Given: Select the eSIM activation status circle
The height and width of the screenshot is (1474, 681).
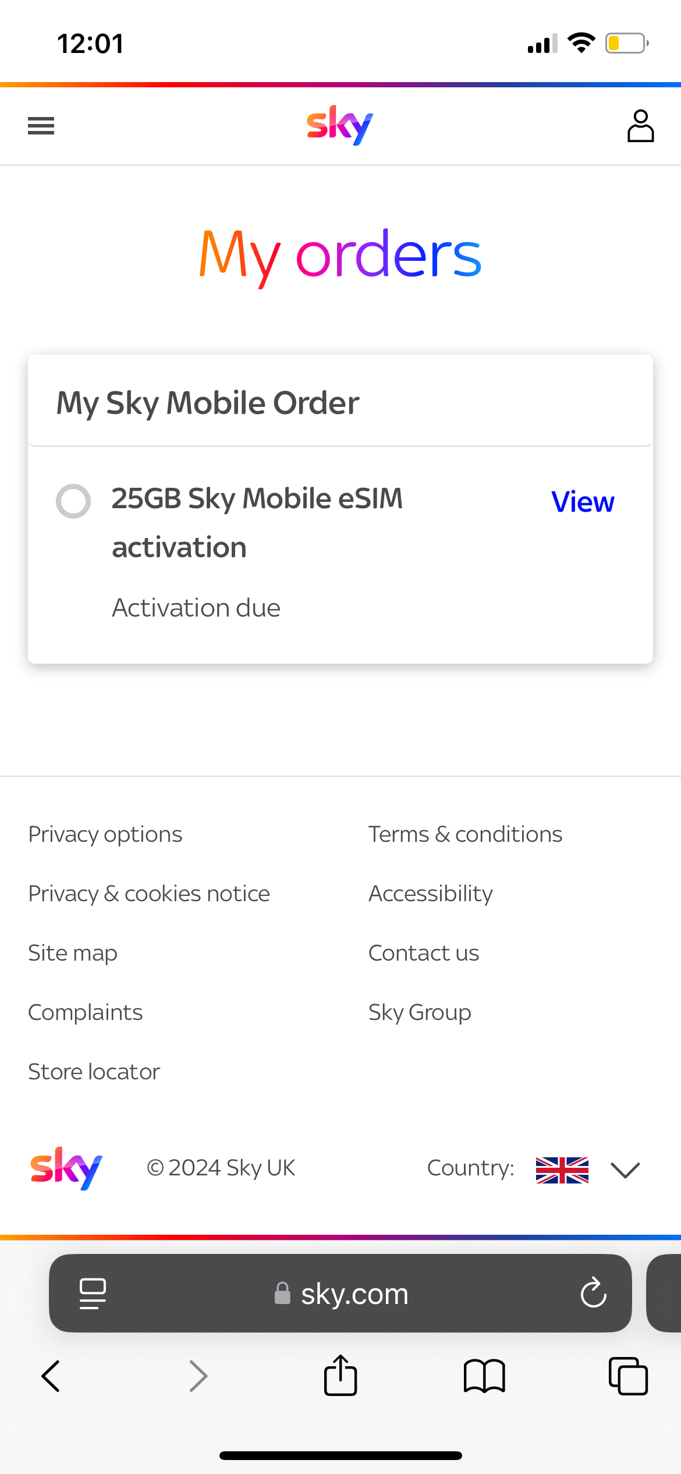Looking at the screenshot, I should 73,501.
